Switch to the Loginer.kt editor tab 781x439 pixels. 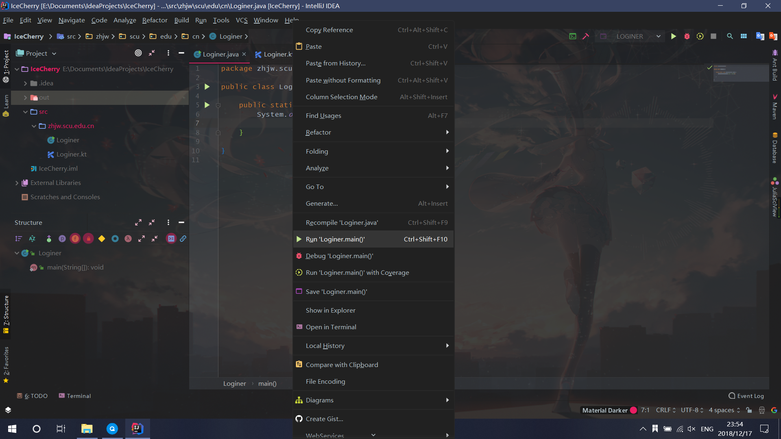(277, 54)
